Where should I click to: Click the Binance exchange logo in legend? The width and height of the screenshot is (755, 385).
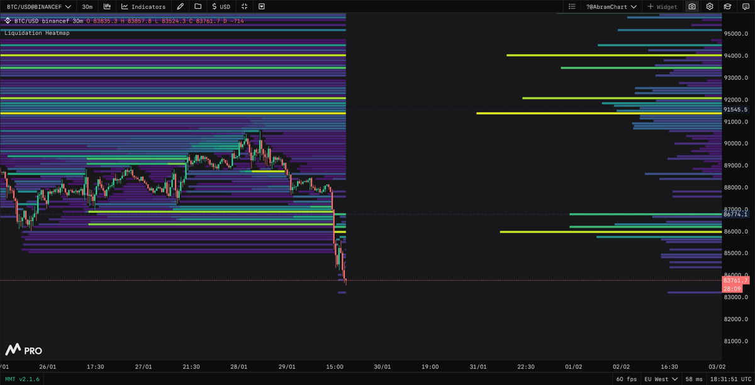[x=8, y=21]
